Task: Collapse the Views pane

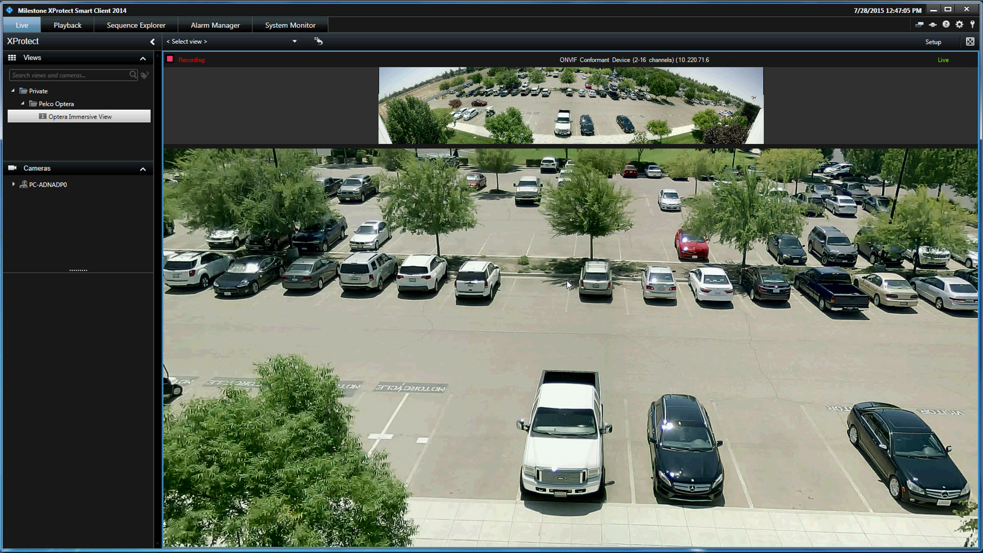Action: tap(143, 58)
